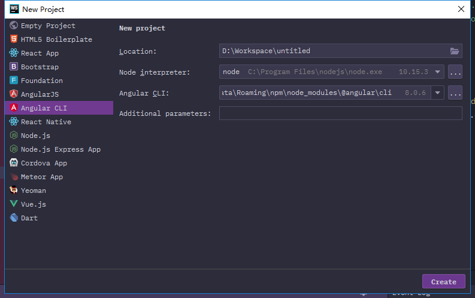This screenshot has width=475, height=298.
Task: Select React App project type
Action: coord(59,53)
